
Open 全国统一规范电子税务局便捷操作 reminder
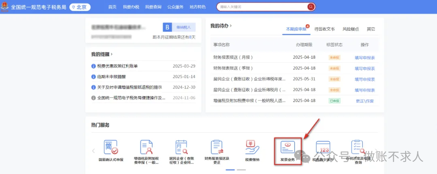131,98
